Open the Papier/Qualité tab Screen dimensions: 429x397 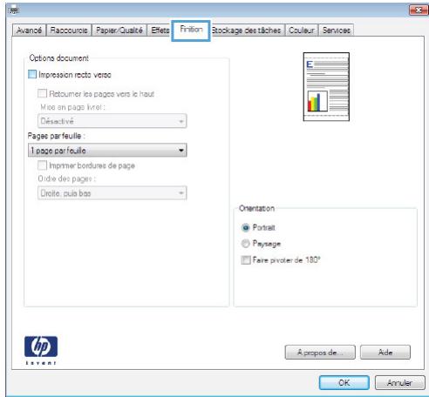click(x=119, y=30)
